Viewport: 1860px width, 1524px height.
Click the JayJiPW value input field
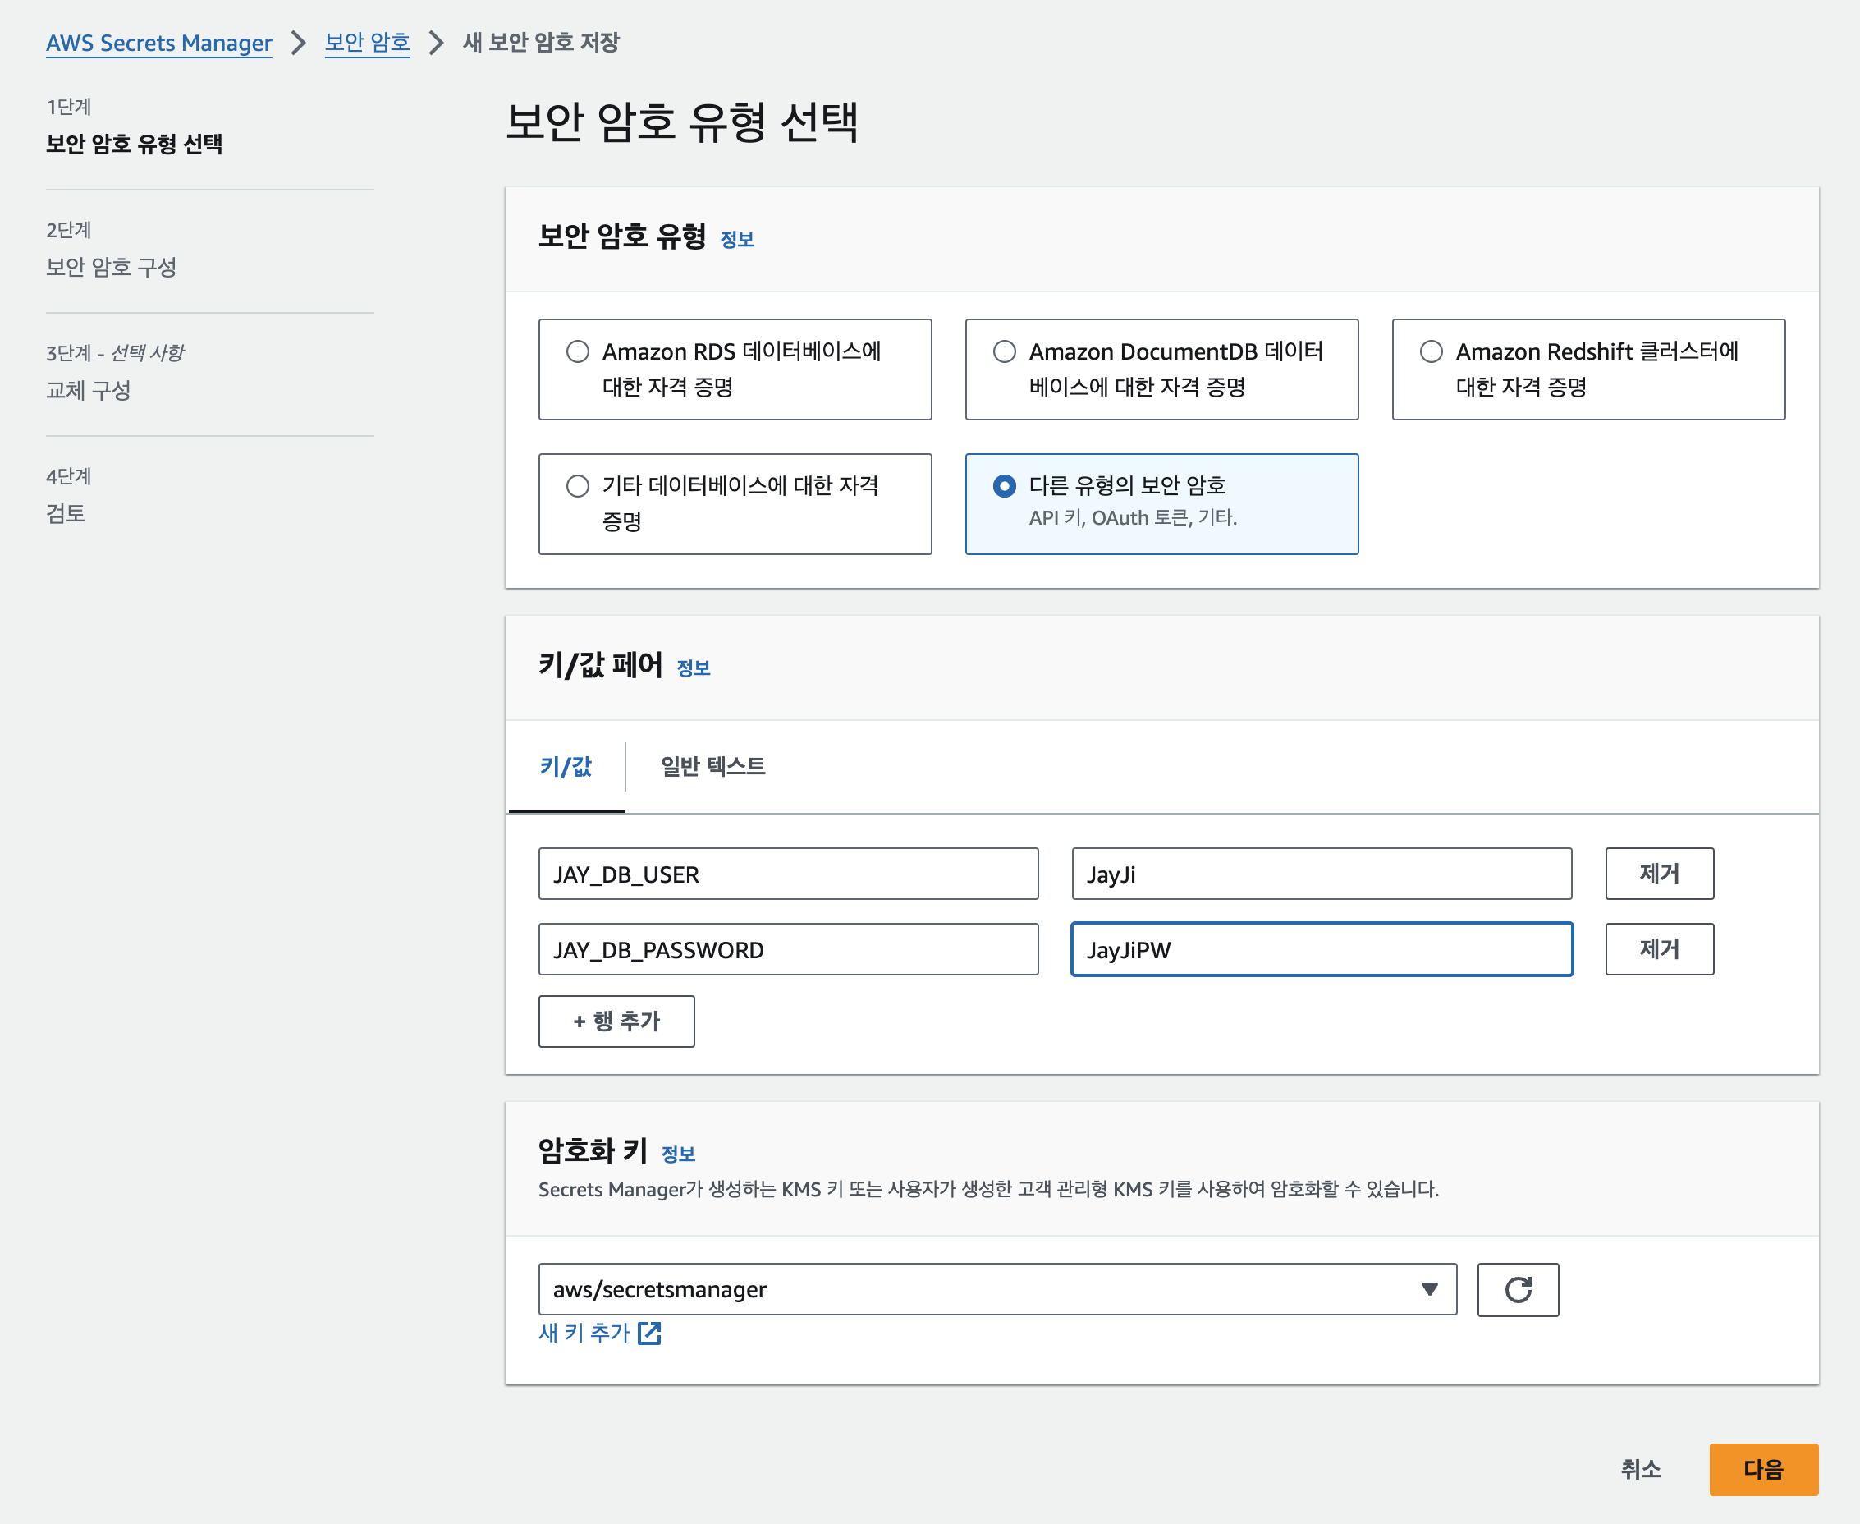point(1321,949)
